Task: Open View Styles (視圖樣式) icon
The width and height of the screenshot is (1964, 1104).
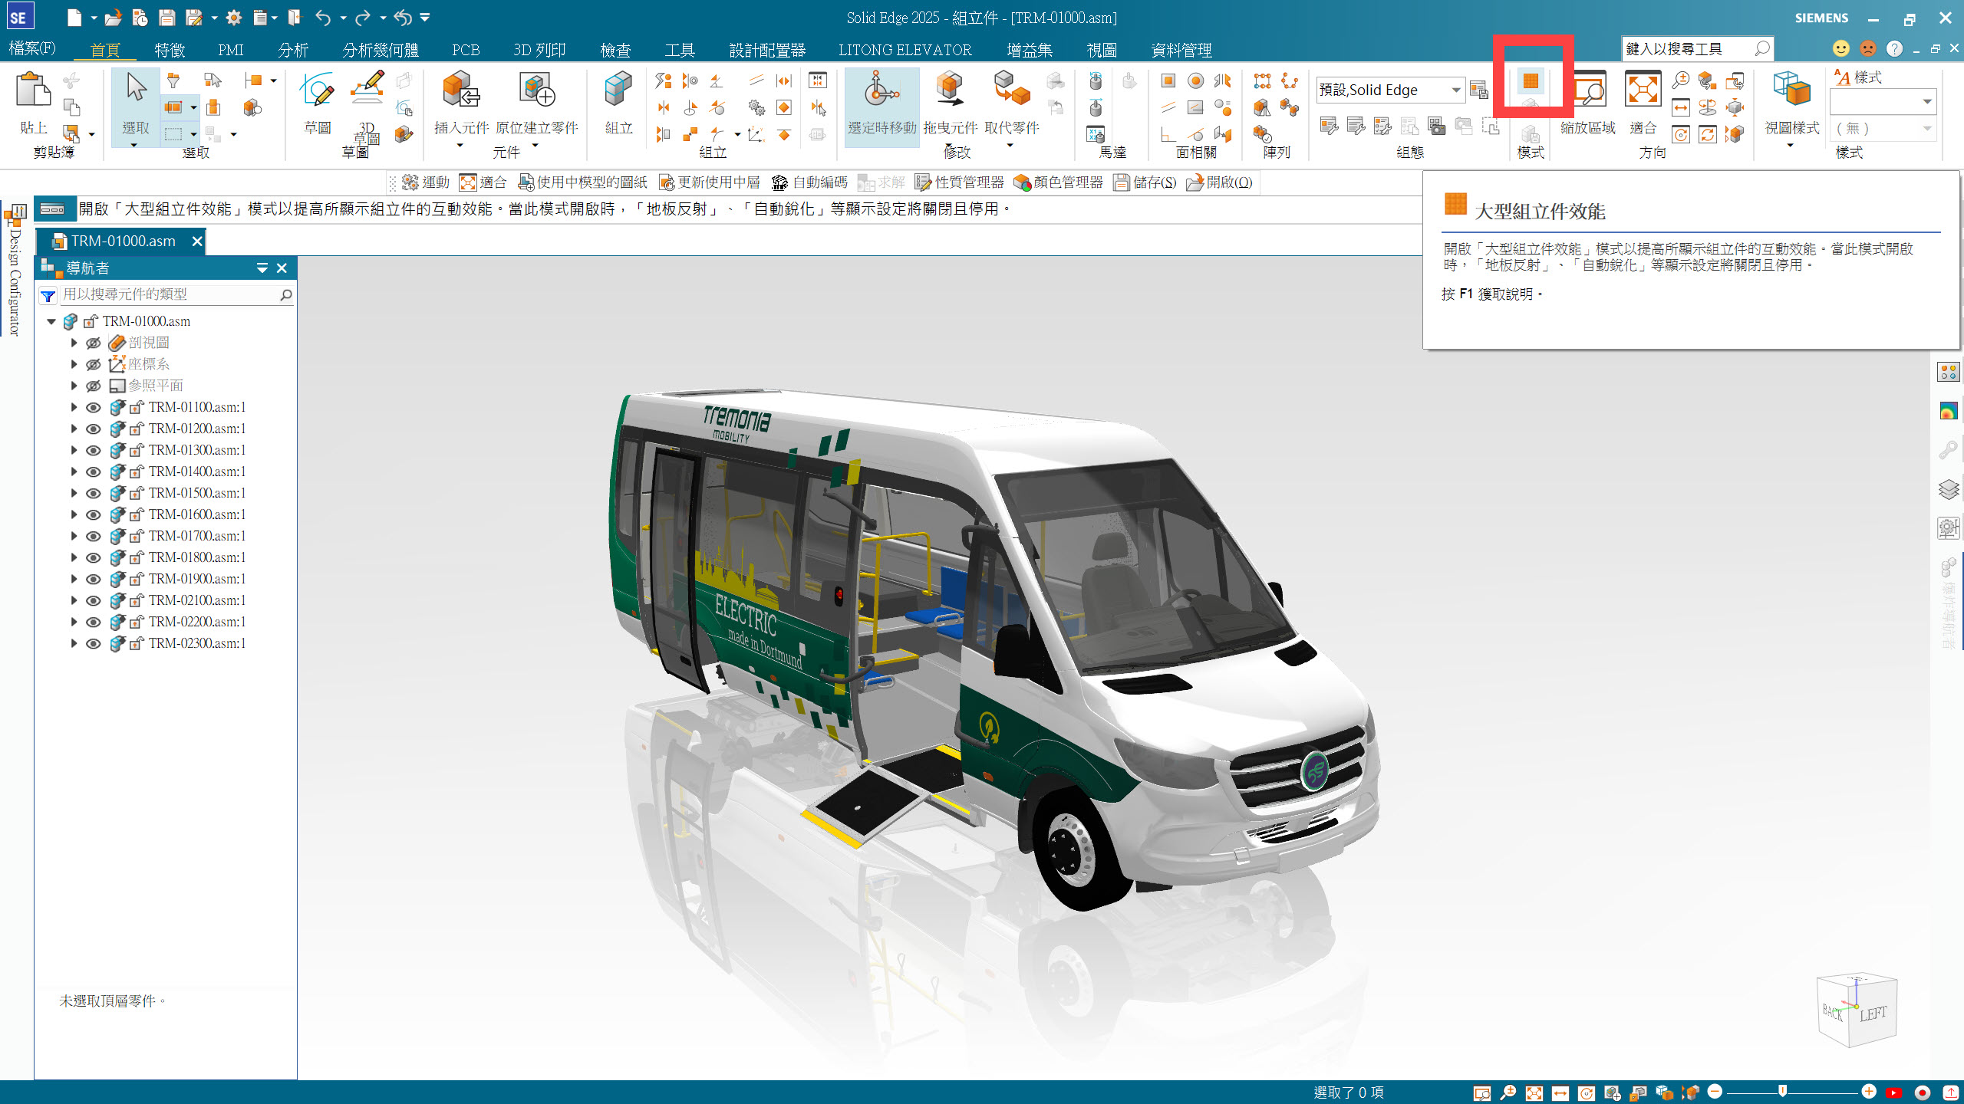Action: click(x=1791, y=90)
